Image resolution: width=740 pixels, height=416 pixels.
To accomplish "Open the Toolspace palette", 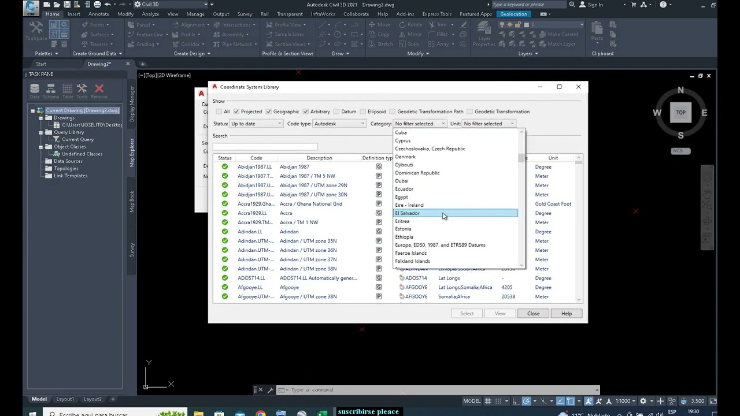I will click(36, 32).
